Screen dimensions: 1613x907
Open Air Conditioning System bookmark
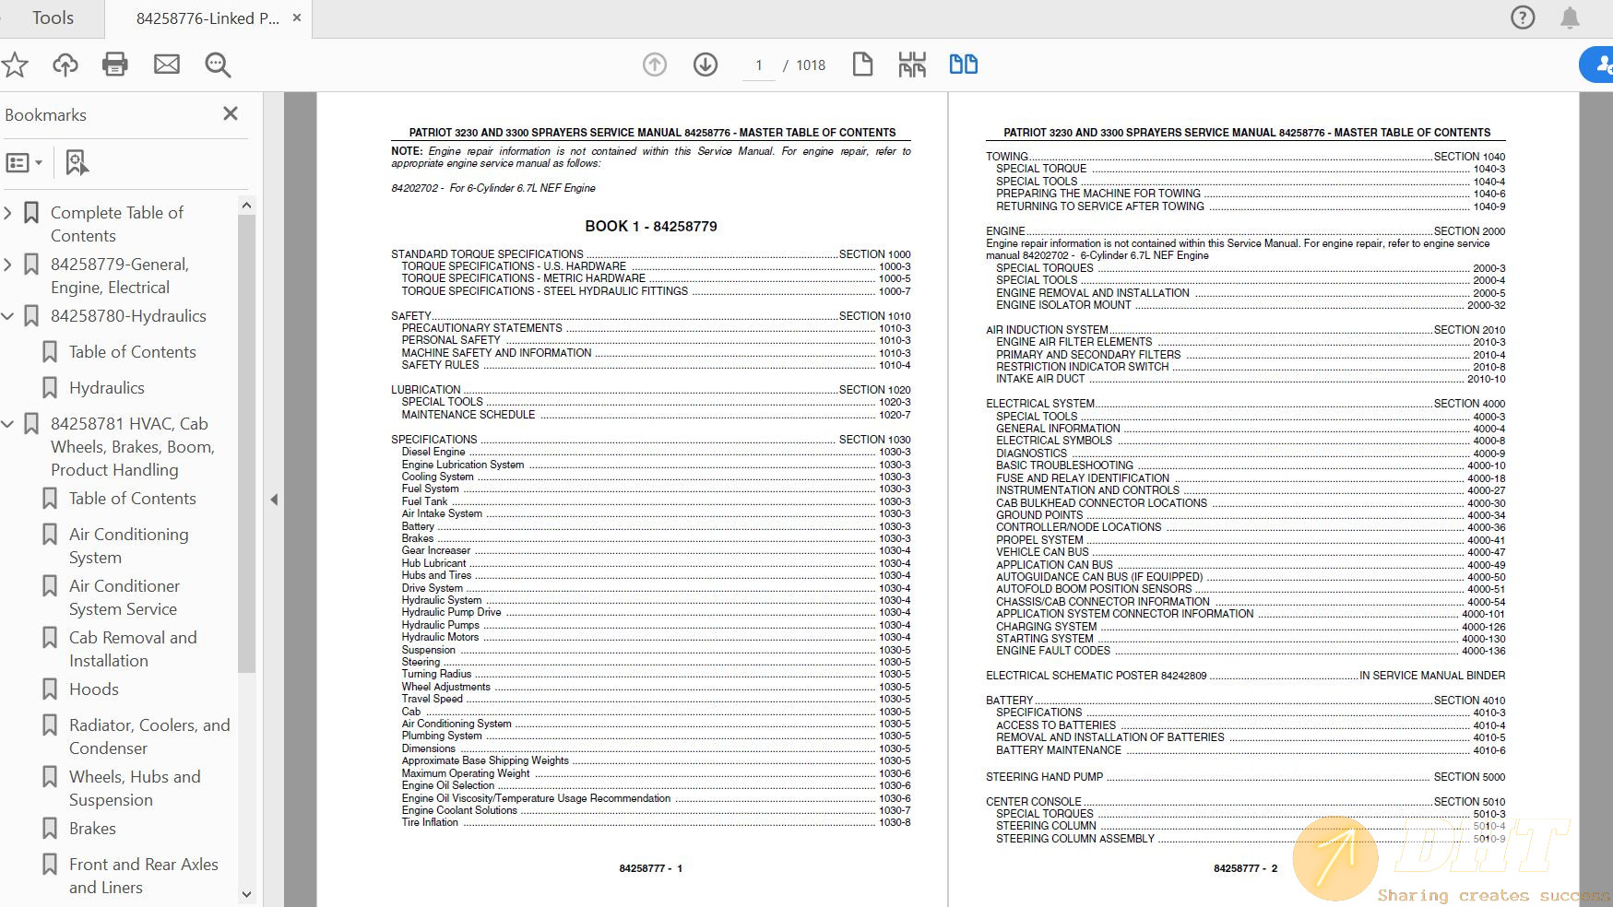click(x=129, y=546)
